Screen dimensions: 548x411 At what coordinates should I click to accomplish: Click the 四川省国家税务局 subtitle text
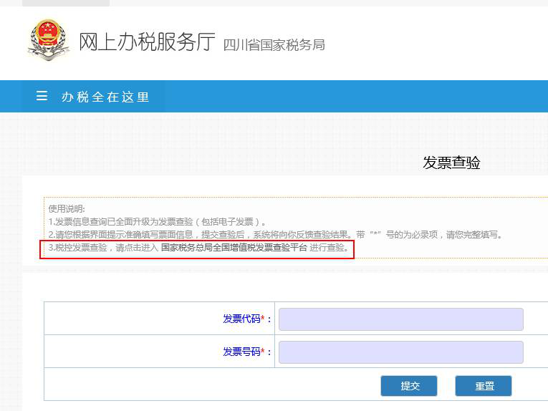tap(274, 45)
